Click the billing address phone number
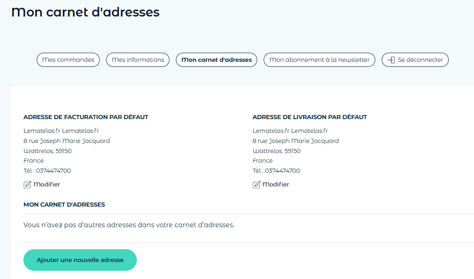Image resolution: width=474 pixels, height=279 pixels. tap(53, 171)
